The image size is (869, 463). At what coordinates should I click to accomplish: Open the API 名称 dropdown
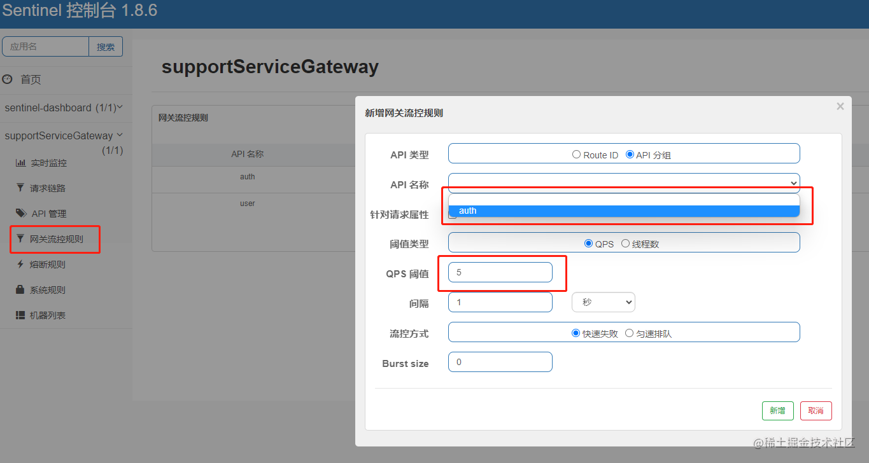624,183
